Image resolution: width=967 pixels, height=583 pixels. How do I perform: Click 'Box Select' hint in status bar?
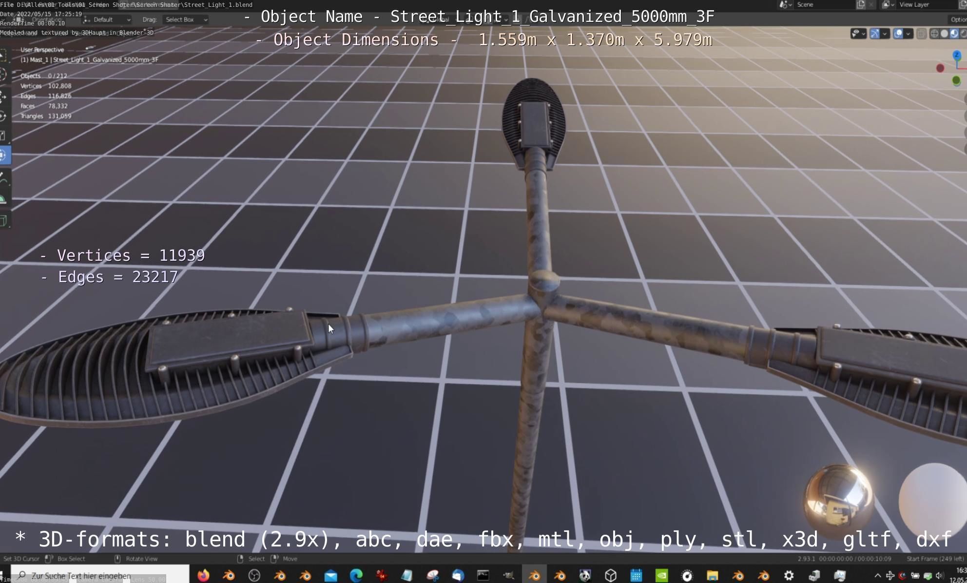[71, 559]
